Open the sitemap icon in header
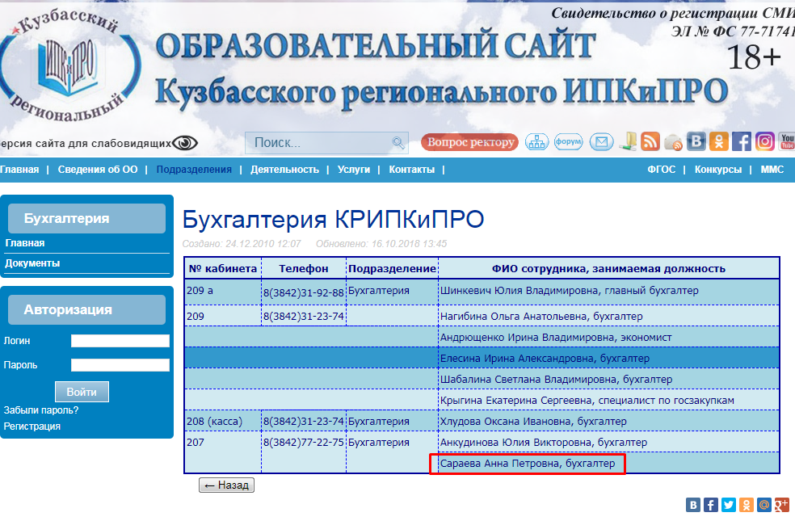The height and width of the screenshot is (521, 795). click(536, 142)
